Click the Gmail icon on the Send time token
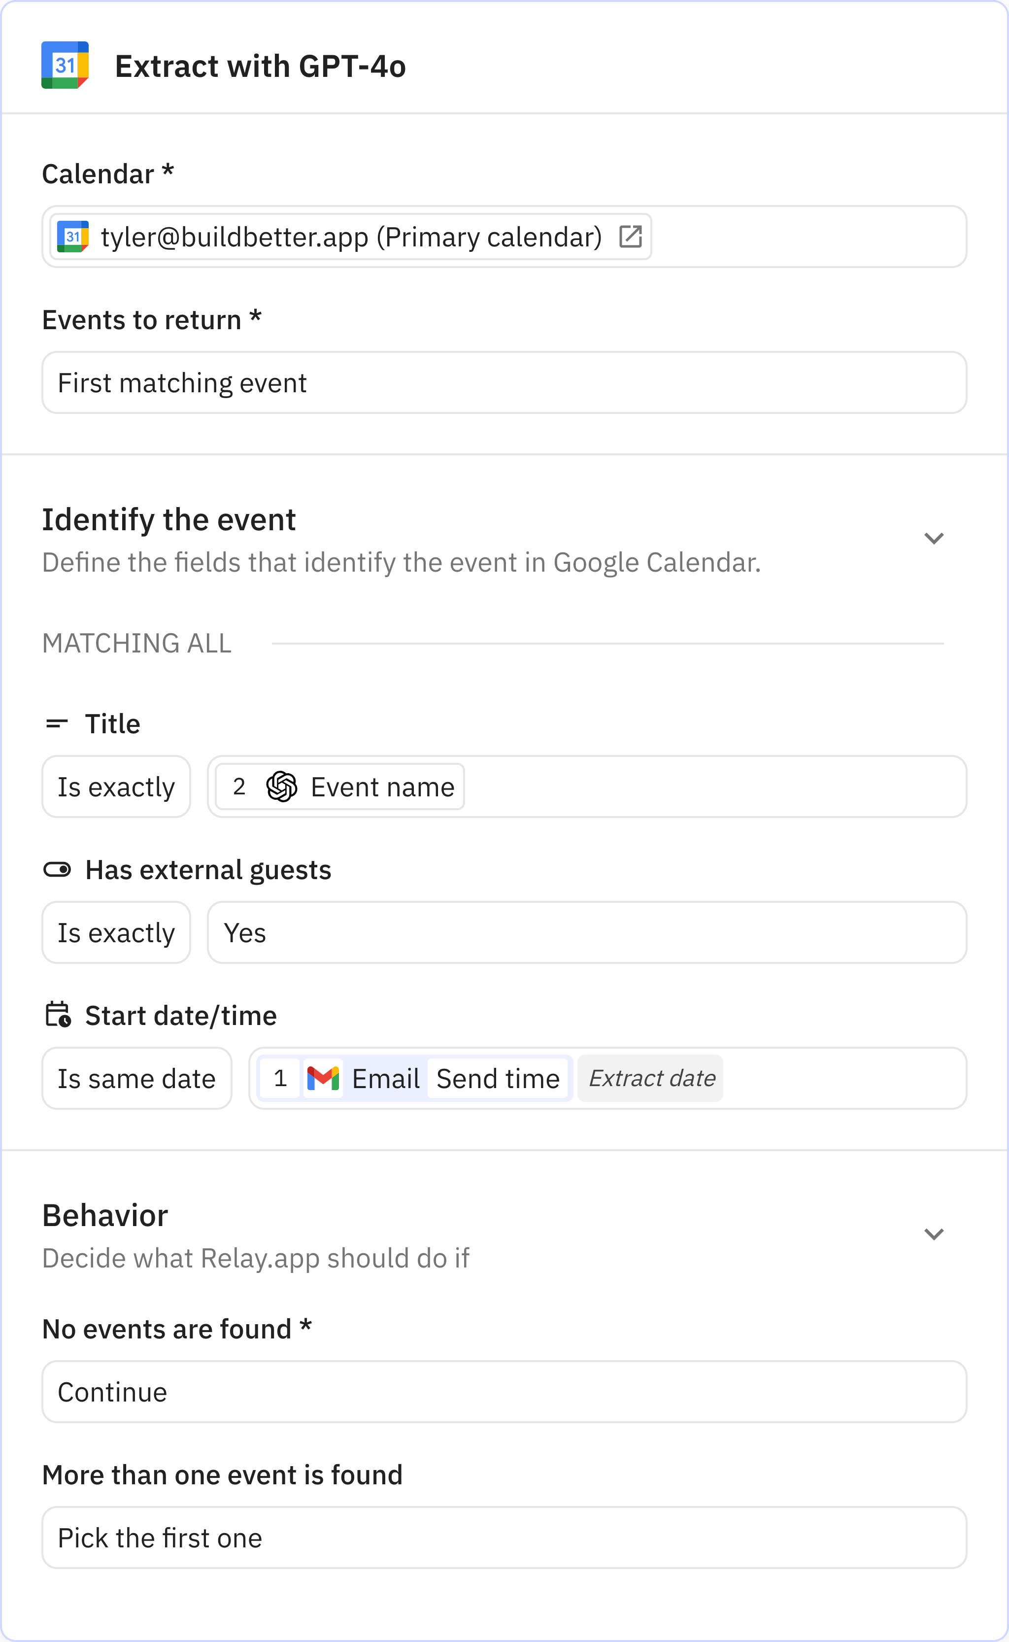 click(323, 1077)
